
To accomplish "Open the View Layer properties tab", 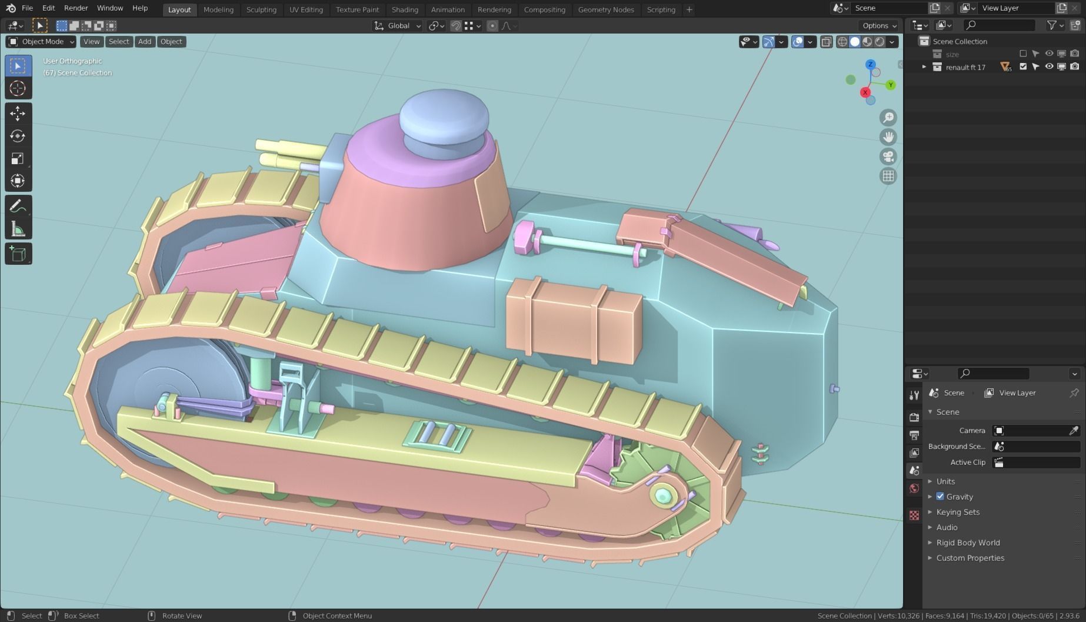I will click(x=914, y=453).
